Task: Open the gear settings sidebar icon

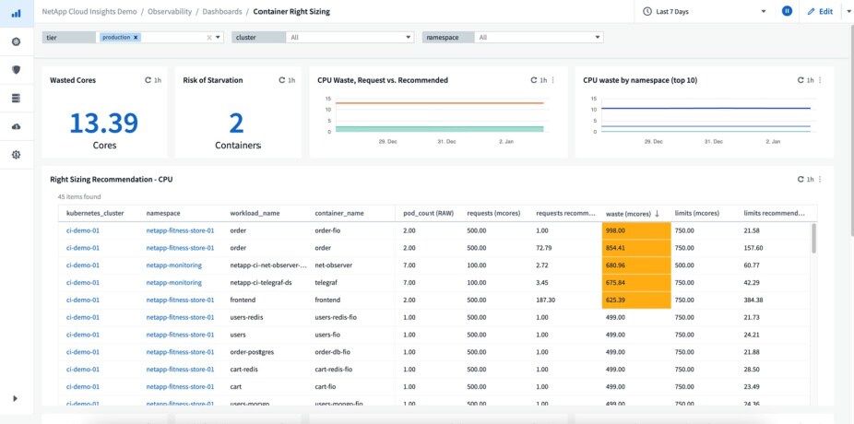Action: (x=16, y=154)
